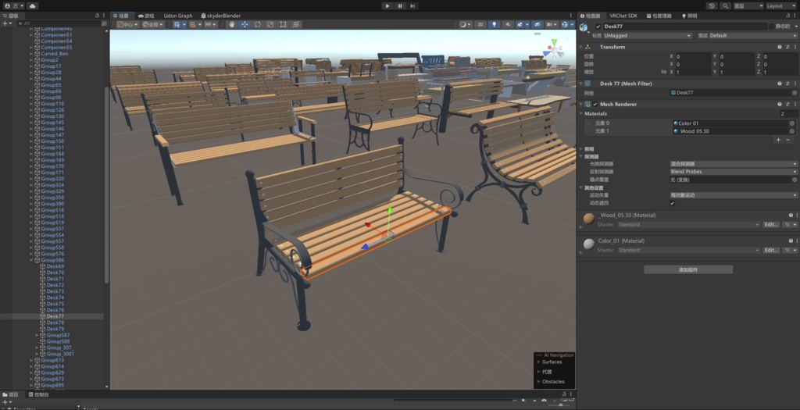Open the cloud services icon
This screenshot has width=800, height=410.
coord(32,6)
